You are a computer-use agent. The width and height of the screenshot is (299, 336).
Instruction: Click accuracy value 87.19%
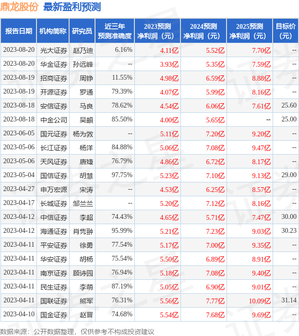[x=122, y=286]
